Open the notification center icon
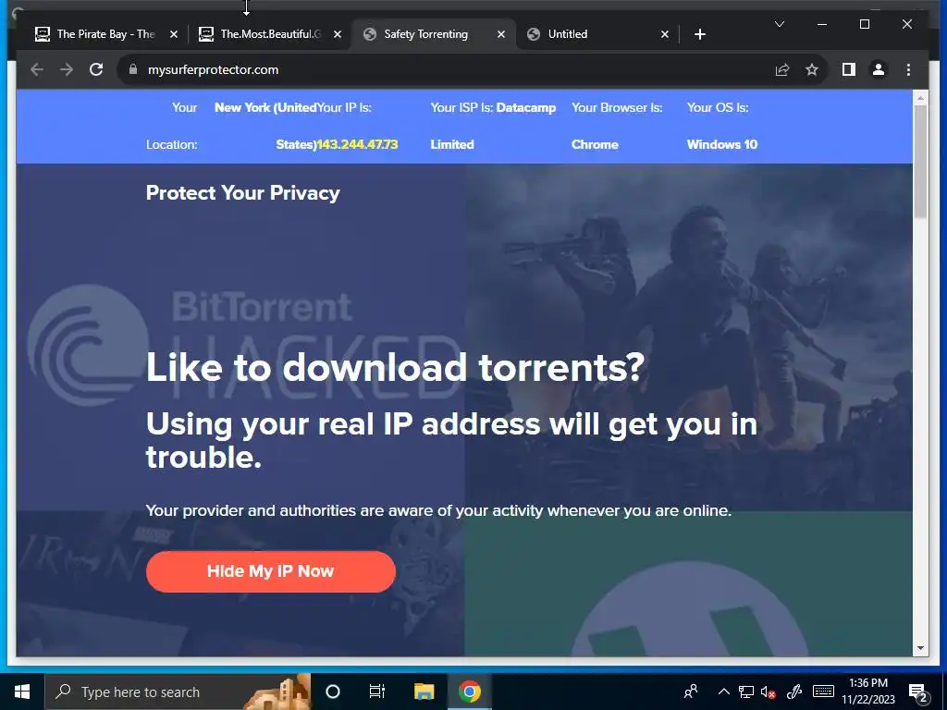Image resolution: width=947 pixels, height=710 pixels. (x=918, y=692)
